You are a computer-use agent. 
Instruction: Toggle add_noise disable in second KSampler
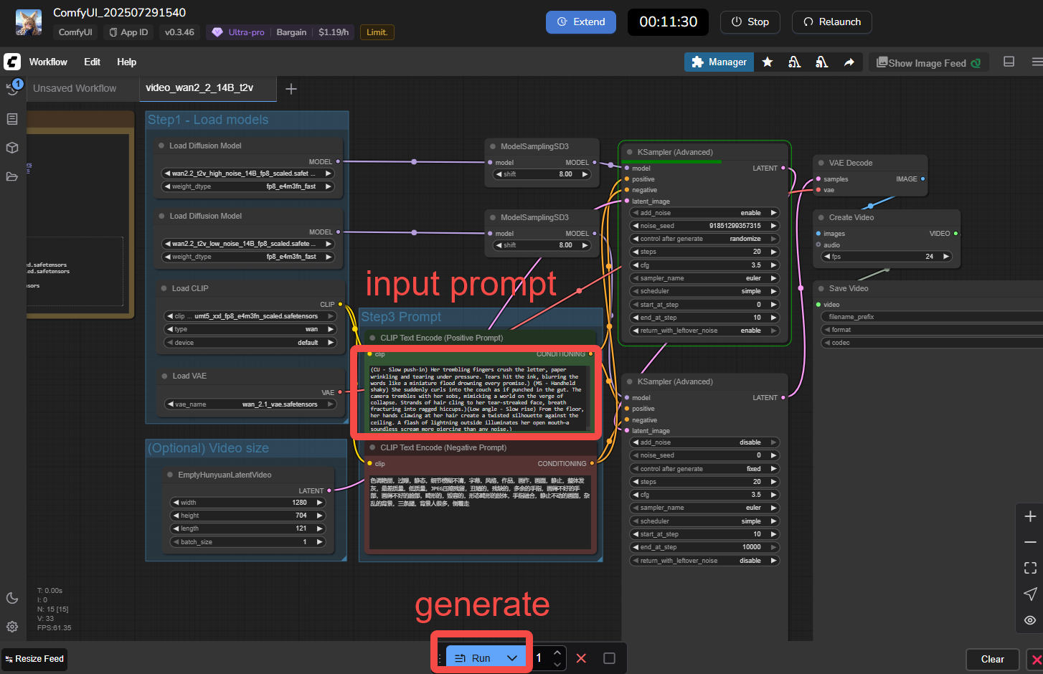[704, 442]
